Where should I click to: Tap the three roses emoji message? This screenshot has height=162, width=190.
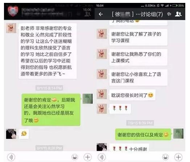pos(120,108)
